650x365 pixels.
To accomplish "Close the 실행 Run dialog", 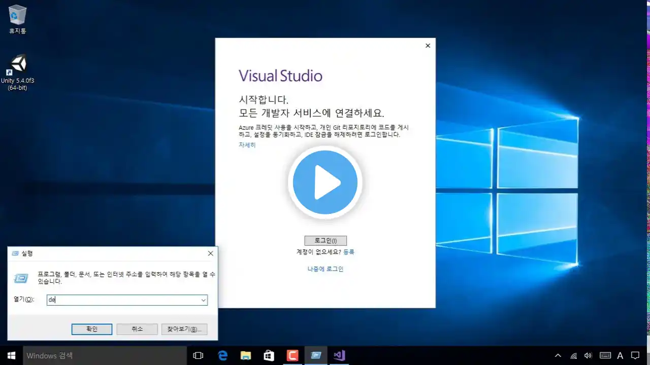I will (210, 253).
